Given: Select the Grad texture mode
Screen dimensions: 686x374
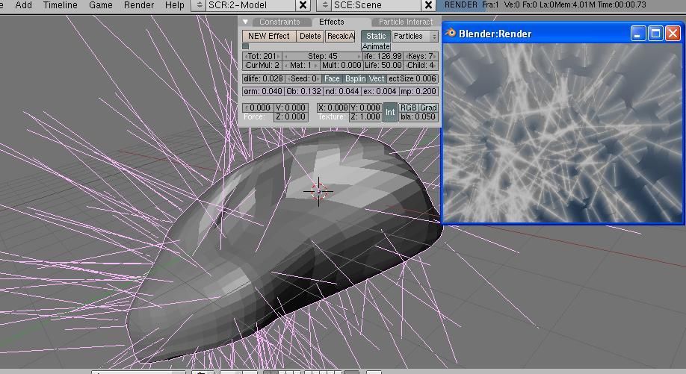Looking at the screenshot, I should click(x=428, y=107).
